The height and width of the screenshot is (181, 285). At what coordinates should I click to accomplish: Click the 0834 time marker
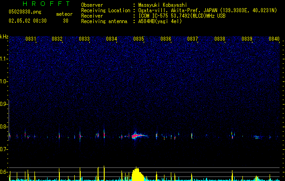pos(111,39)
